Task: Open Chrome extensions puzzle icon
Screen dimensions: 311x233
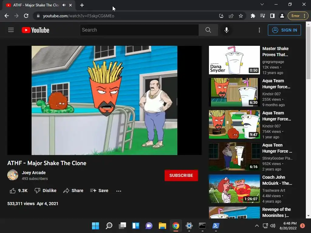Action: [253, 16]
